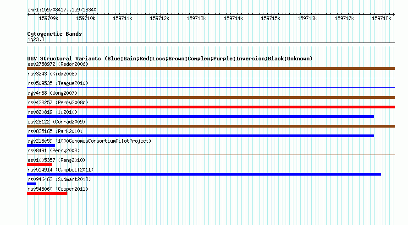Click the thin blue nsv509535 line
This screenshot has width=408, height=225.
(211, 87)
